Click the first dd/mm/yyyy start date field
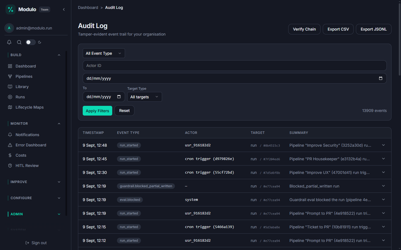Screen dimensions: 401x250 pyautogui.click(x=234, y=78)
